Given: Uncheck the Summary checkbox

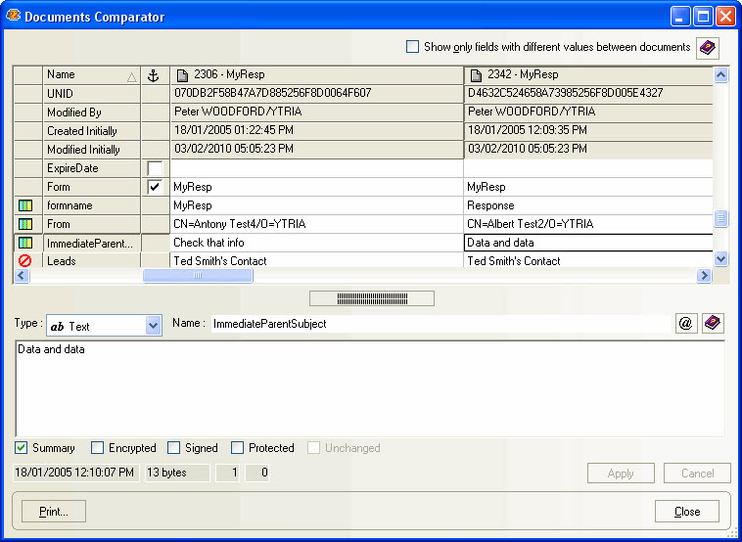Looking at the screenshot, I should click(22, 448).
